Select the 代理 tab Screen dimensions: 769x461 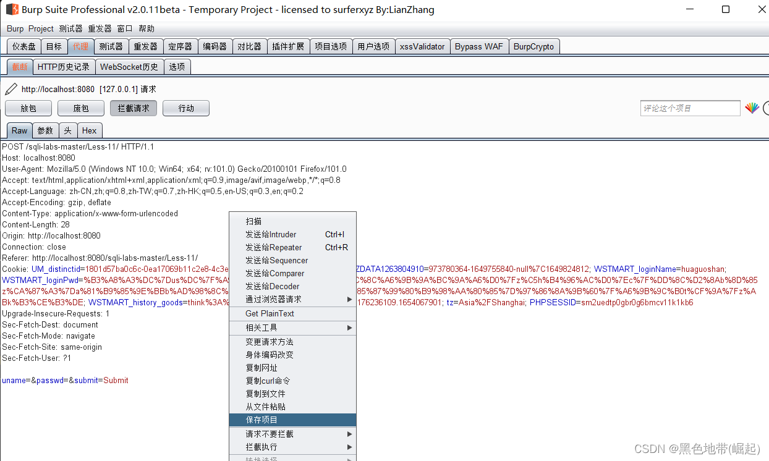click(80, 46)
